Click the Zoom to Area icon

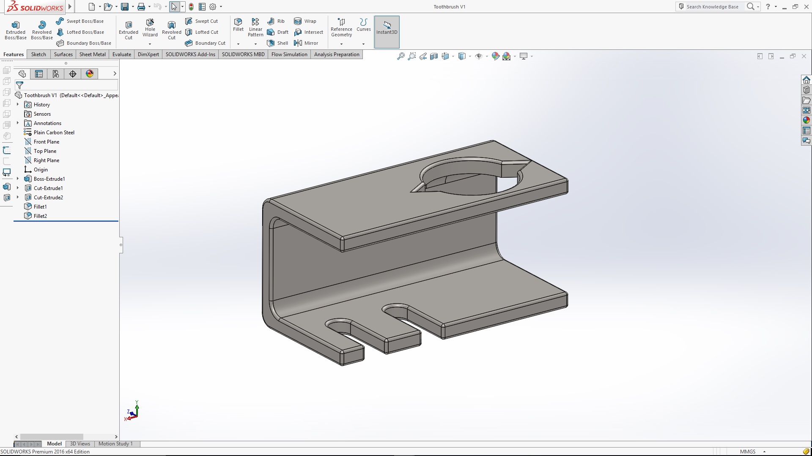tap(412, 56)
